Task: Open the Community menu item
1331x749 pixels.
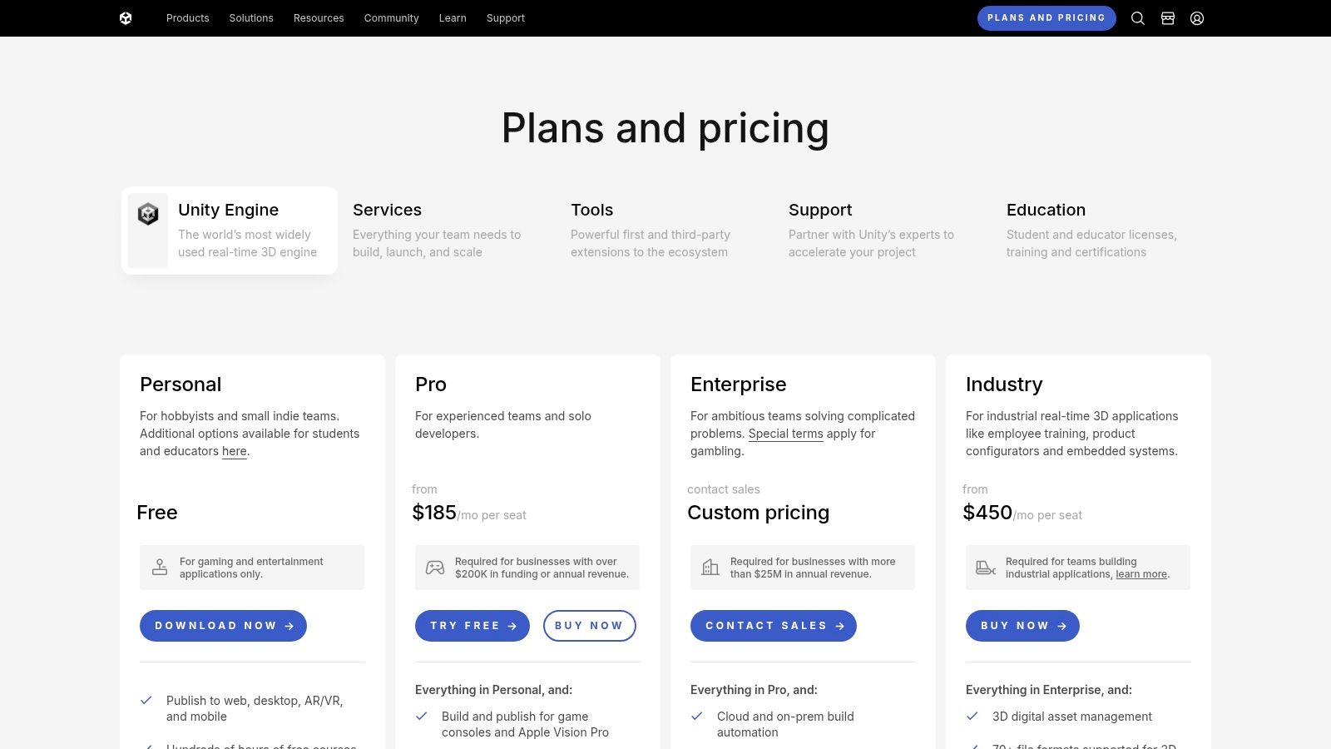Action: (391, 18)
